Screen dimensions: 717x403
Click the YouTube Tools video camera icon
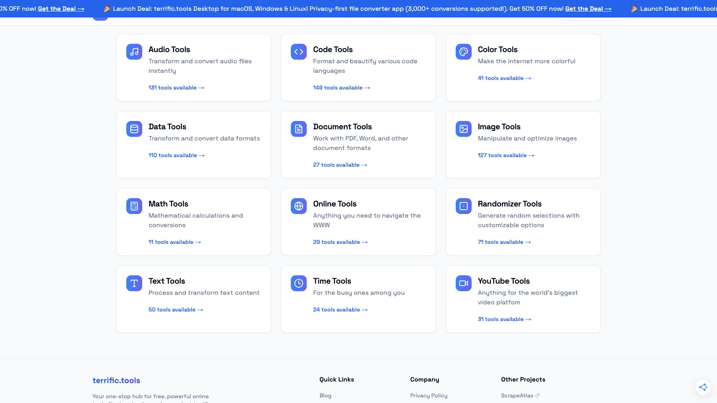pyautogui.click(x=464, y=283)
